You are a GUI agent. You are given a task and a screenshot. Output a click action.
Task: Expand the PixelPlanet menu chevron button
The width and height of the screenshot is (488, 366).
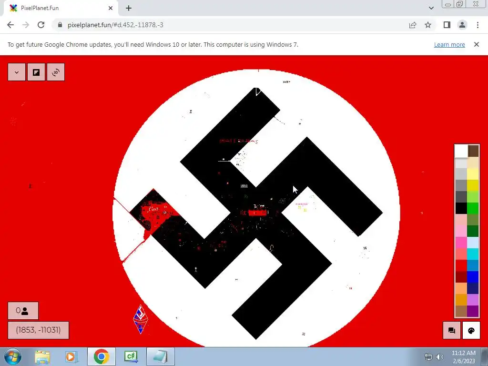click(17, 72)
